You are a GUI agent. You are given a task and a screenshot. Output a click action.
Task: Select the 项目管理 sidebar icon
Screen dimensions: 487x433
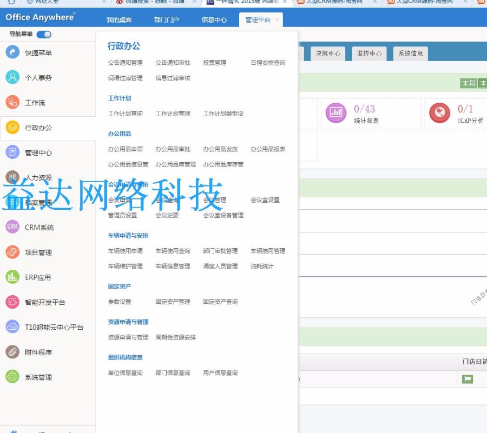(x=12, y=252)
